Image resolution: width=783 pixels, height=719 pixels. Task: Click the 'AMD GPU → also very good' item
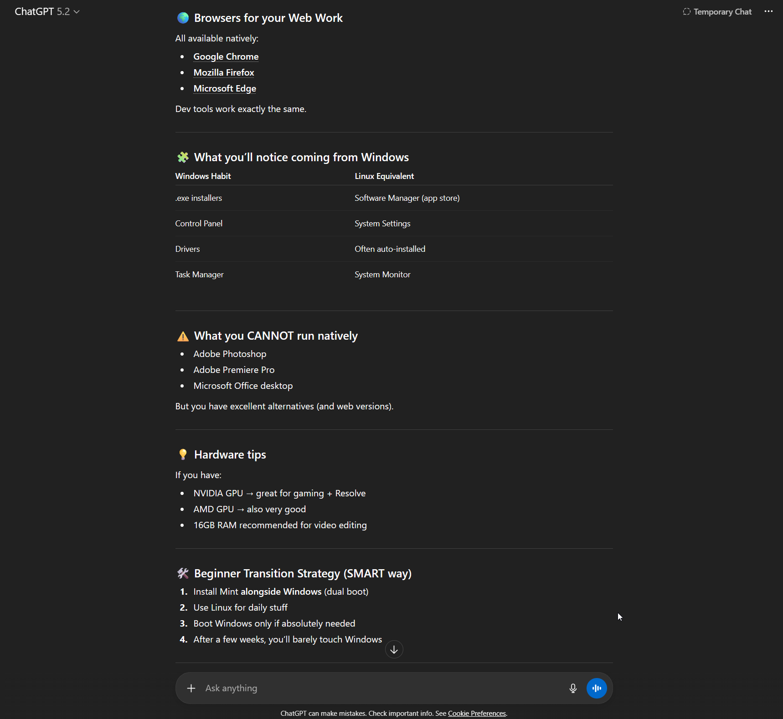pos(249,509)
